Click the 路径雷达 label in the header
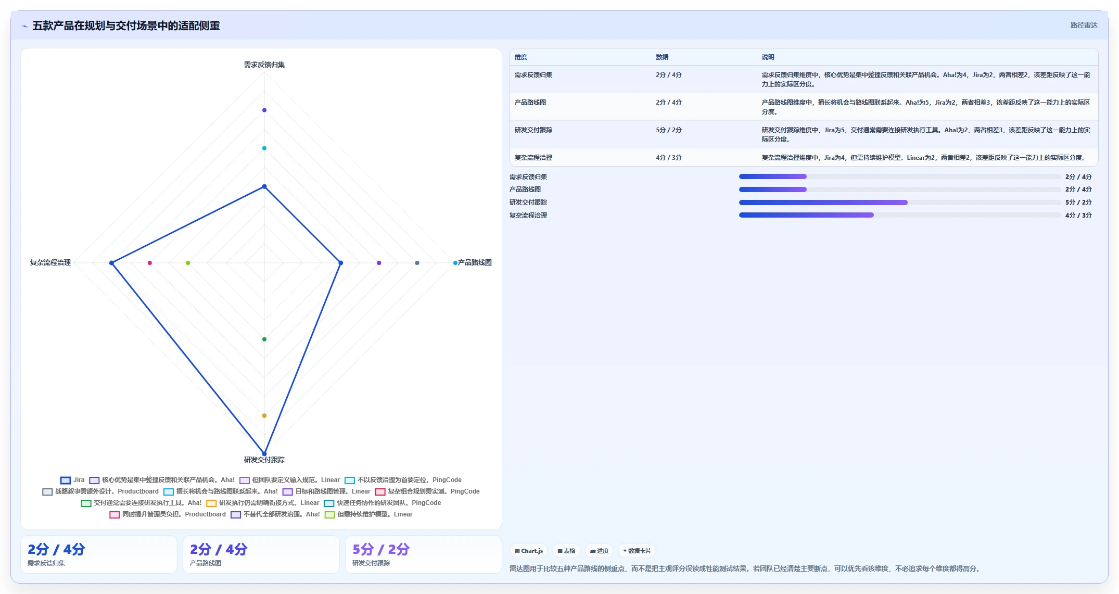Viewport: 1119px width, 594px height. [x=1084, y=25]
